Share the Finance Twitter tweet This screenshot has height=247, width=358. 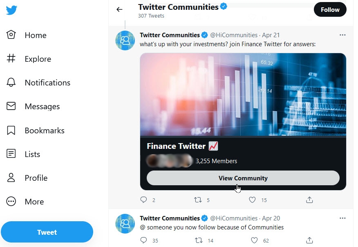(x=309, y=200)
